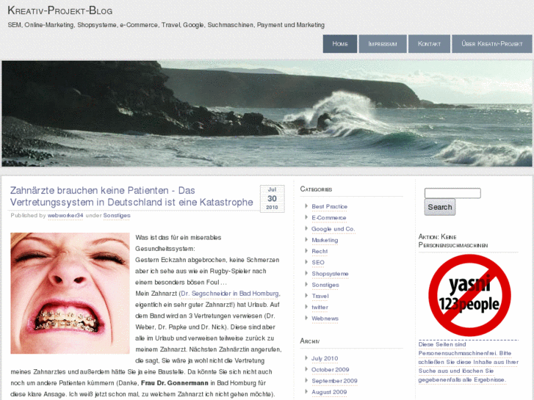Image resolution: width=534 pixels, height=400 pixels.
Task: Click the arrow bullet beside August 2009
Action: click(306, 391)
